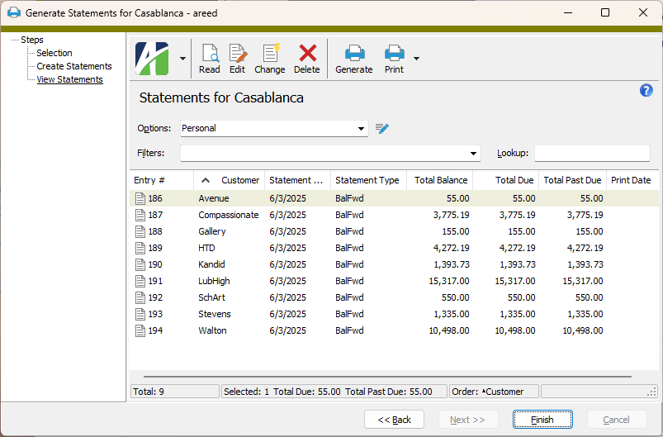663x437 pixels.
Task: Open the blue help question mark
Action: click(646, 91)
